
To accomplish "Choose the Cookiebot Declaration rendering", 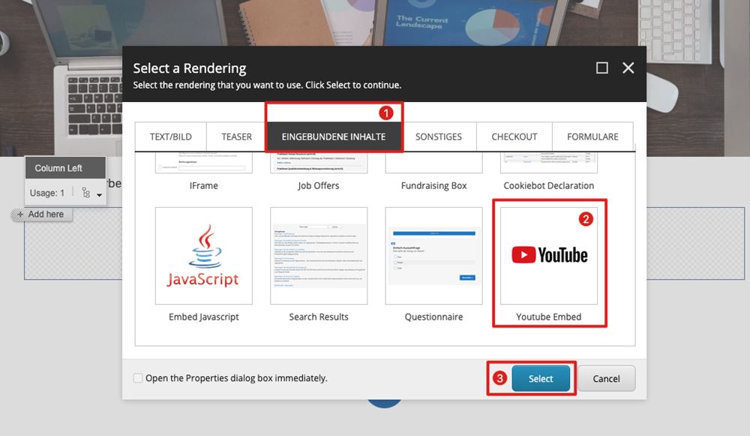I will pos(549,163).
